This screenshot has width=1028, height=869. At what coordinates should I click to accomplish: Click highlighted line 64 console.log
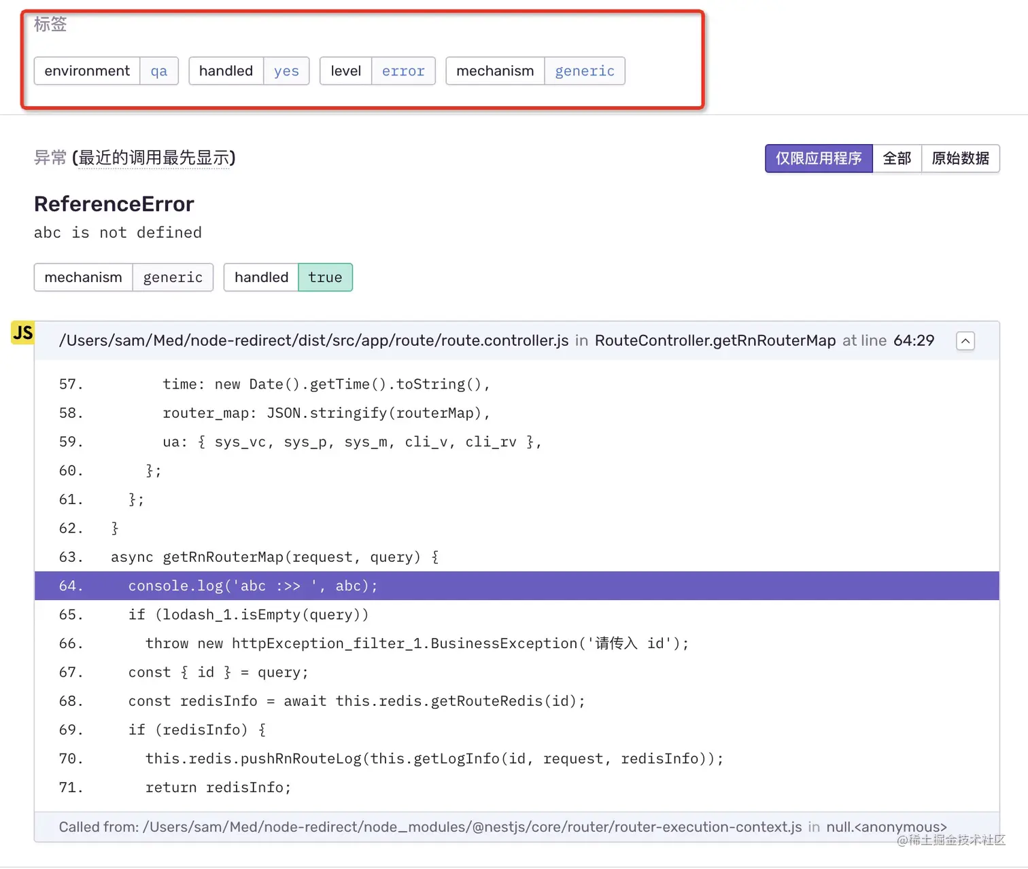[517, 586]
